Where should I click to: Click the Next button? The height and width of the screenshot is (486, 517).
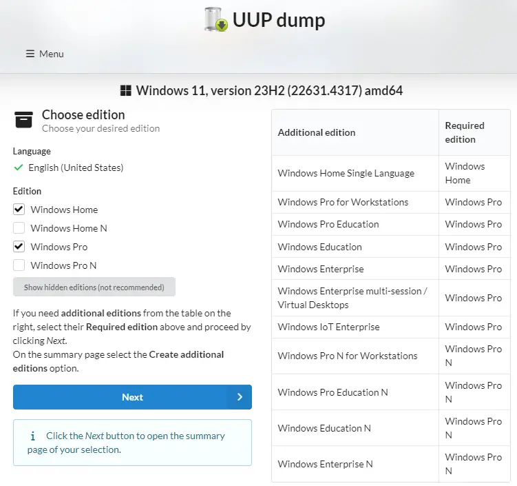click(132, 397)
